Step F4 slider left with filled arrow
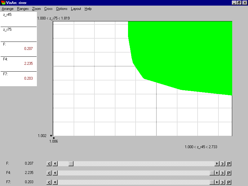 (x=55, y=173)
